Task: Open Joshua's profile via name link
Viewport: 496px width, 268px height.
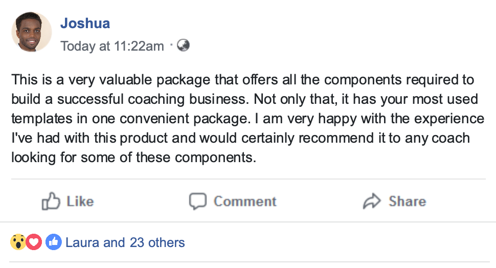Action: [85, 24]
